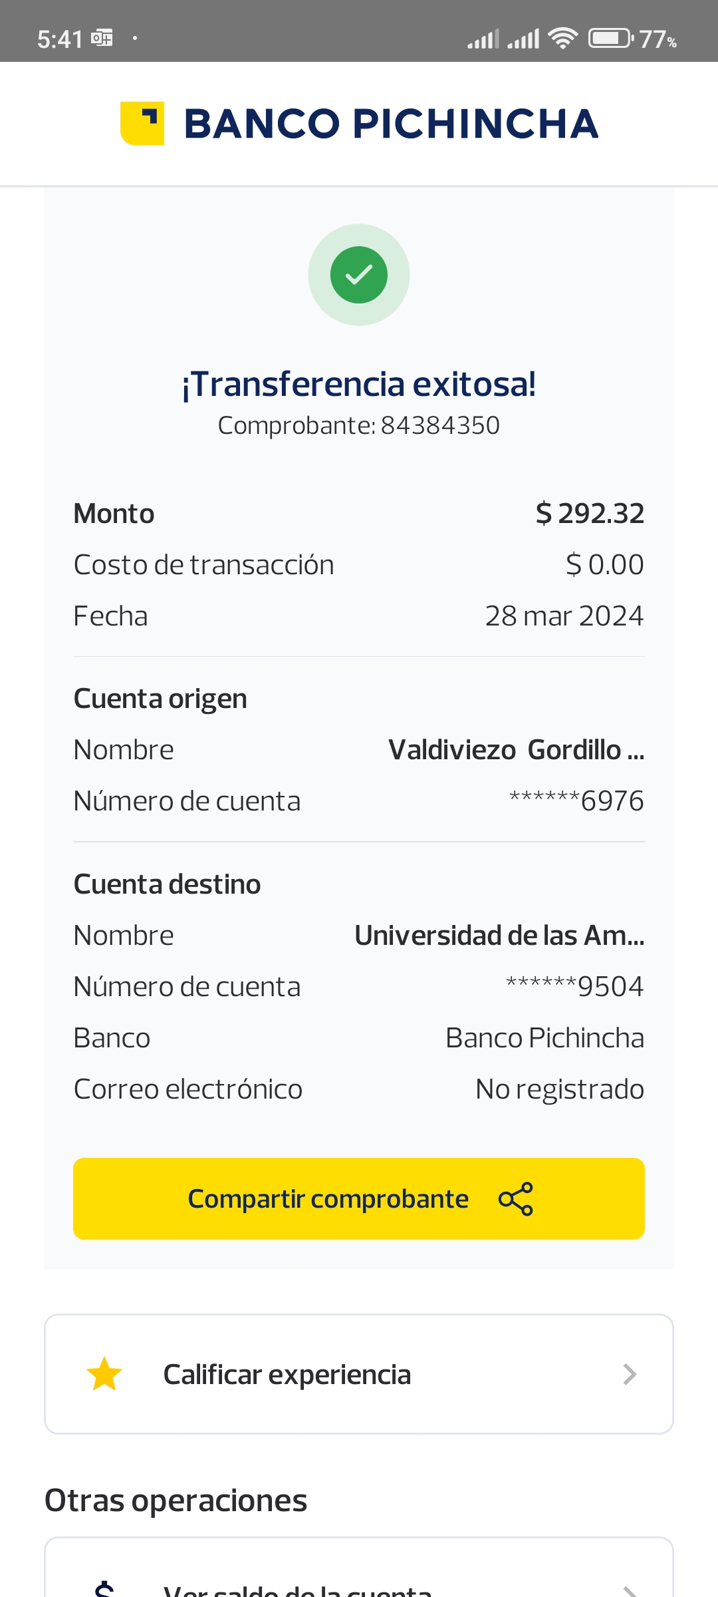Tap the clock time in status bar
Screen dimensions: 718x1597
coord(60,39)
